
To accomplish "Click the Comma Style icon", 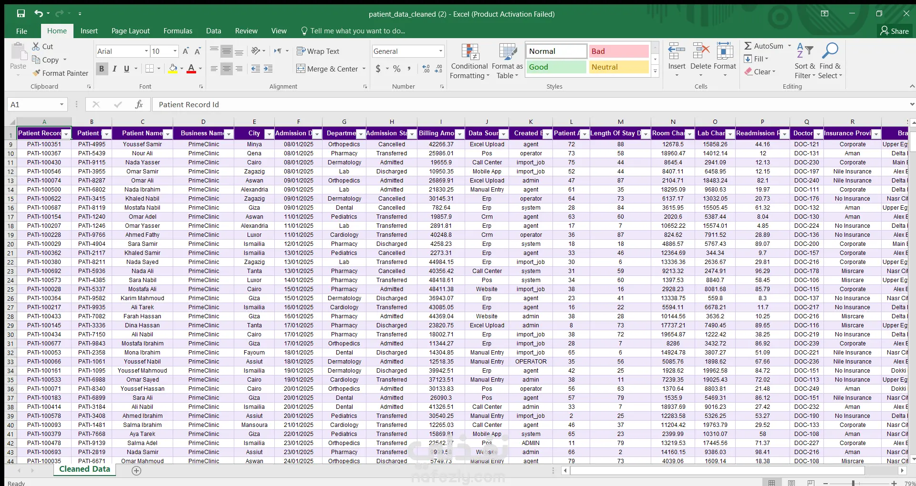I will 409,69.
